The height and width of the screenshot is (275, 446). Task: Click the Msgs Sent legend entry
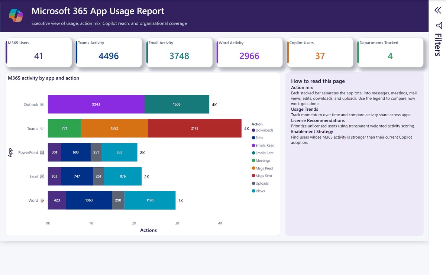[262, 176]
